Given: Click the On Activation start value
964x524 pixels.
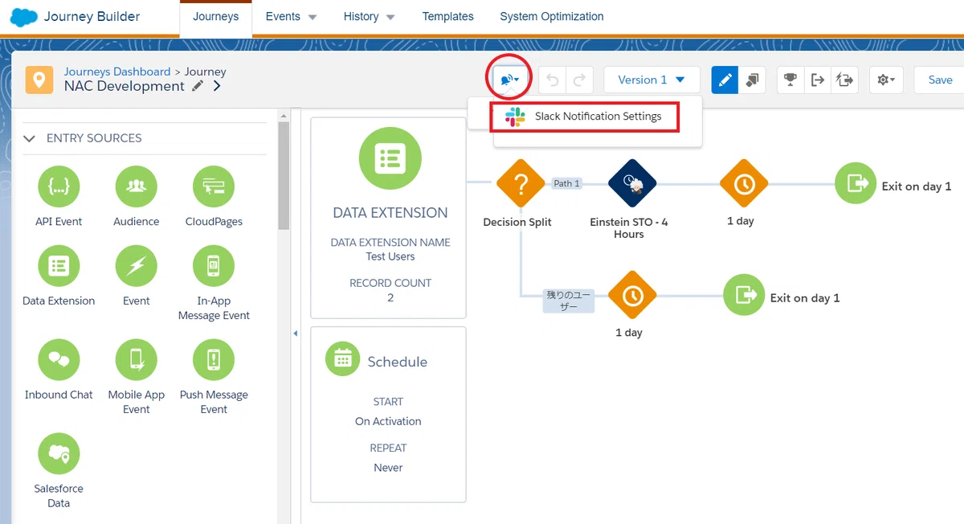Looking at the screenshot, I should (x=388, y=421).
